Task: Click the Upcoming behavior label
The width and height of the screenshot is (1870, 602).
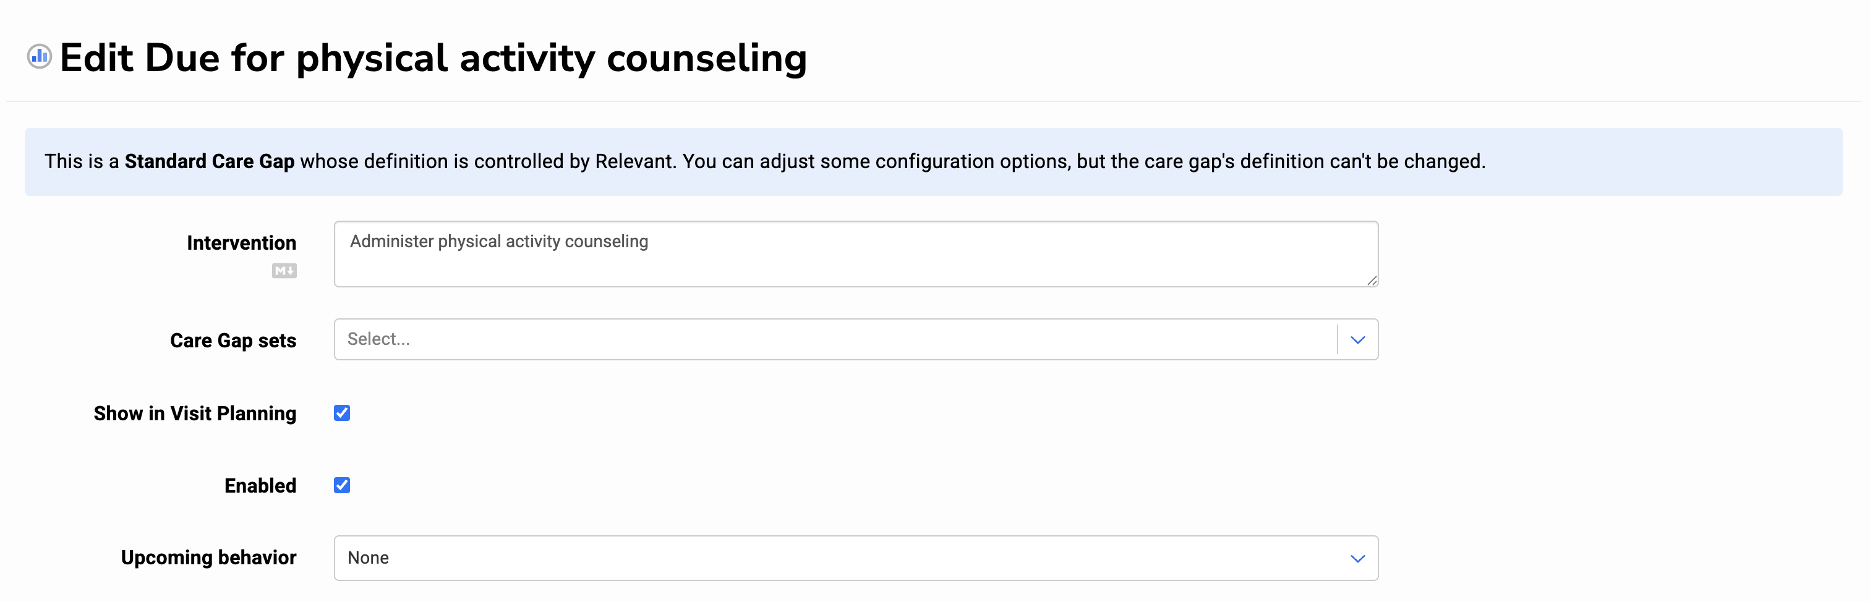Action: click(208, 557)
